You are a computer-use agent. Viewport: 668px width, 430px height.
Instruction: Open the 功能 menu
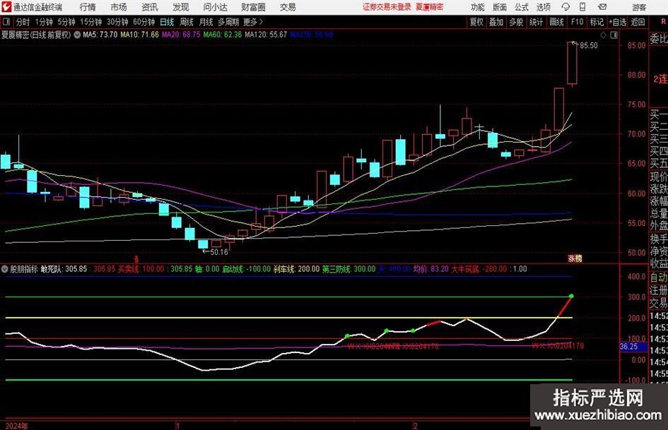(x=478, y=7)
